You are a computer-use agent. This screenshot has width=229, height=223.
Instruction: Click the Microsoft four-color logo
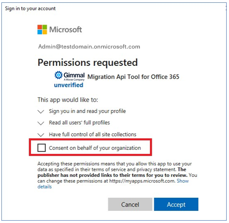[42, 29]
